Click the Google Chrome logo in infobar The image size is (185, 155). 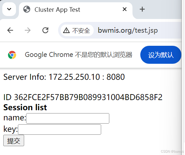[12, 55]
